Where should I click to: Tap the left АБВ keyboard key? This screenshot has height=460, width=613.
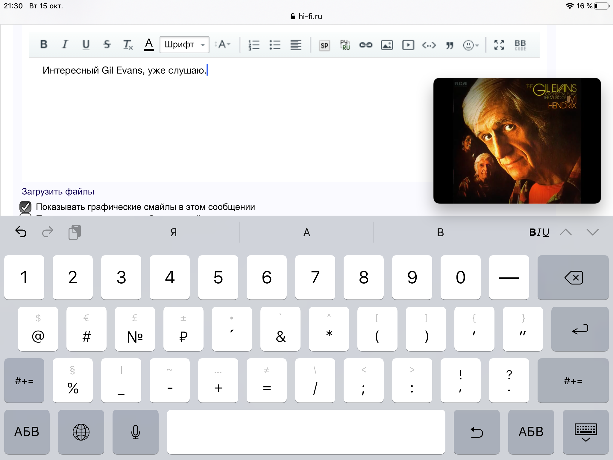click(x=27, y=432)
